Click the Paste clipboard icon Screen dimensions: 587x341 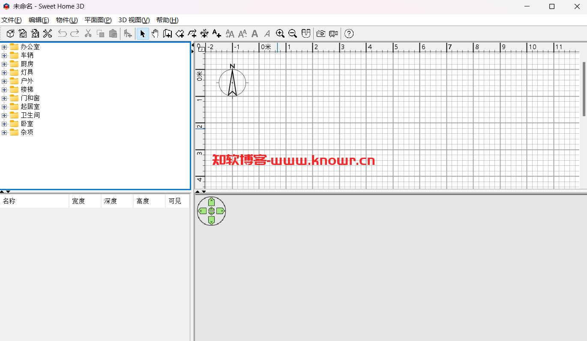pyautogui.click(x=113, y=33)
